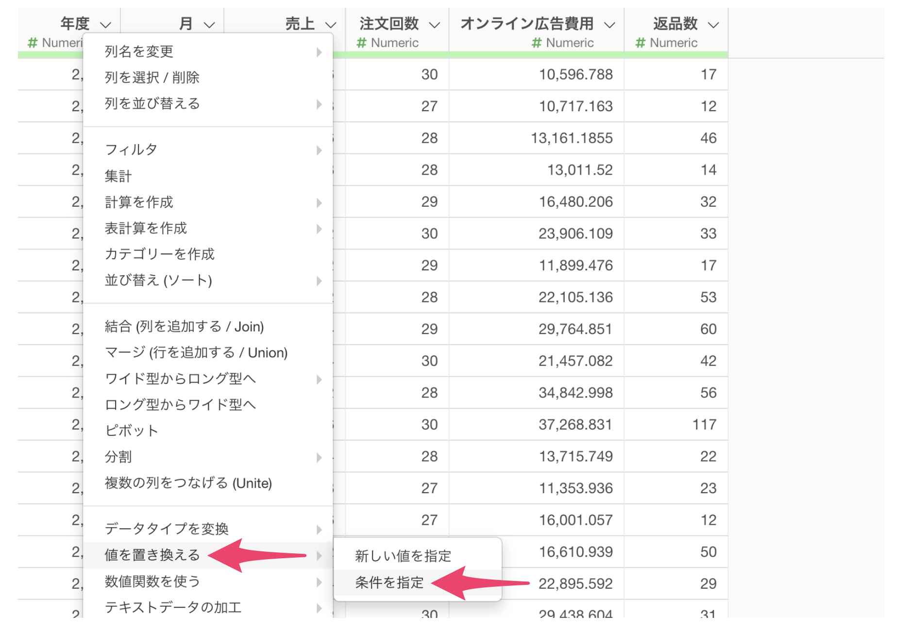Click 集計 in the column menu

[x=118, y=176]
